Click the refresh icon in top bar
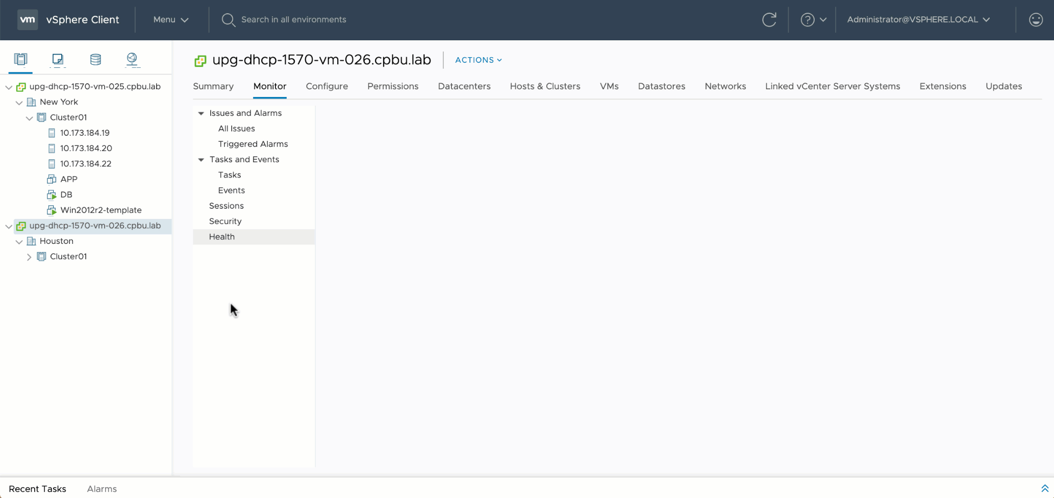 (769, 20)
